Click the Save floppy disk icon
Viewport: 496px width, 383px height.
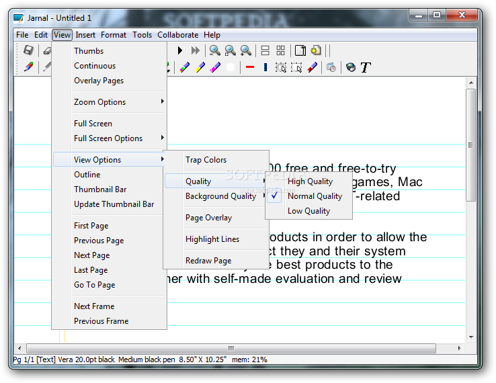coord(28,50)
